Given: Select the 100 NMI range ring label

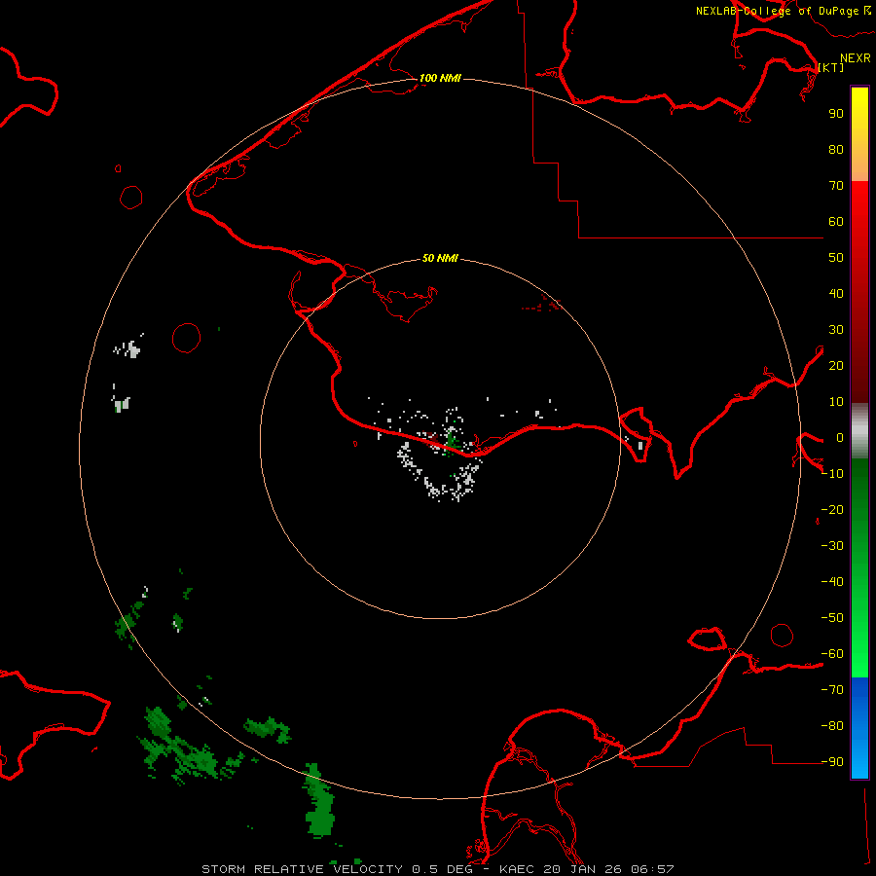Looking at the screenshot, I should pos(440,78).
